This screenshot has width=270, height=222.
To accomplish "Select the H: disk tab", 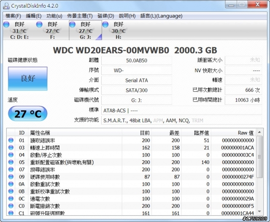I will pyautogui.click(x=119, y=30).
